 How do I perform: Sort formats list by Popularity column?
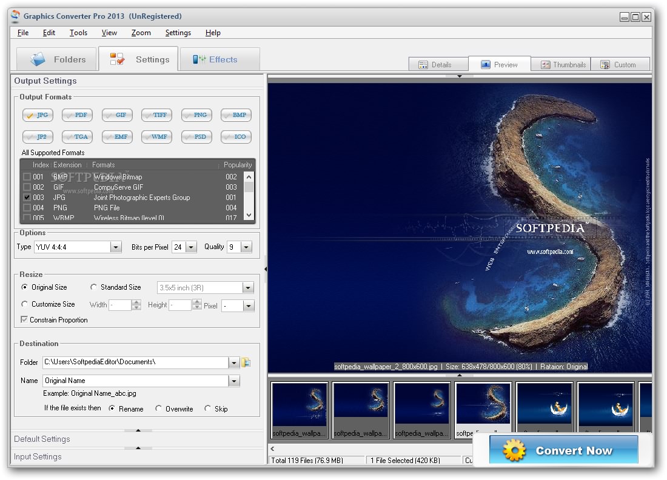point(237,165)
